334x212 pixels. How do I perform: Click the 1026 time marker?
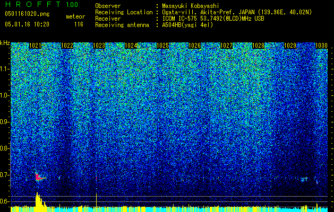195,46
